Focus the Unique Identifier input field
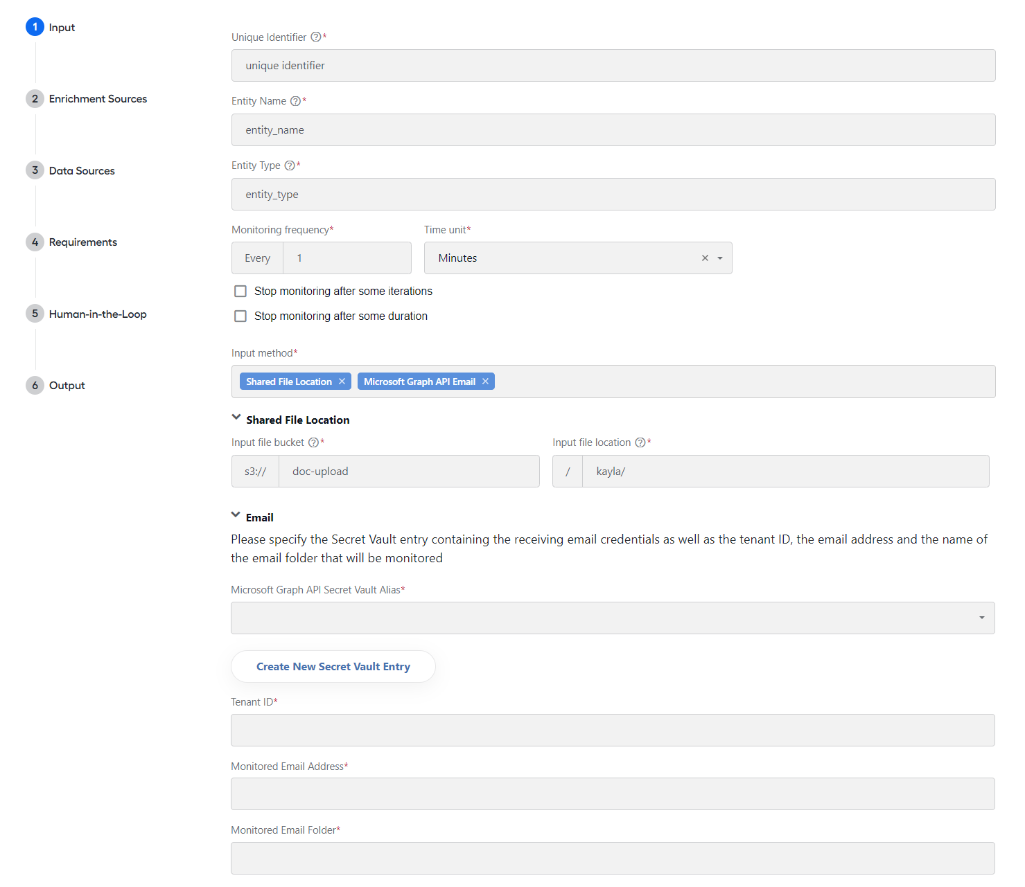The width and height of the screenshot is (1025, 887). click(x=613, y=66)
